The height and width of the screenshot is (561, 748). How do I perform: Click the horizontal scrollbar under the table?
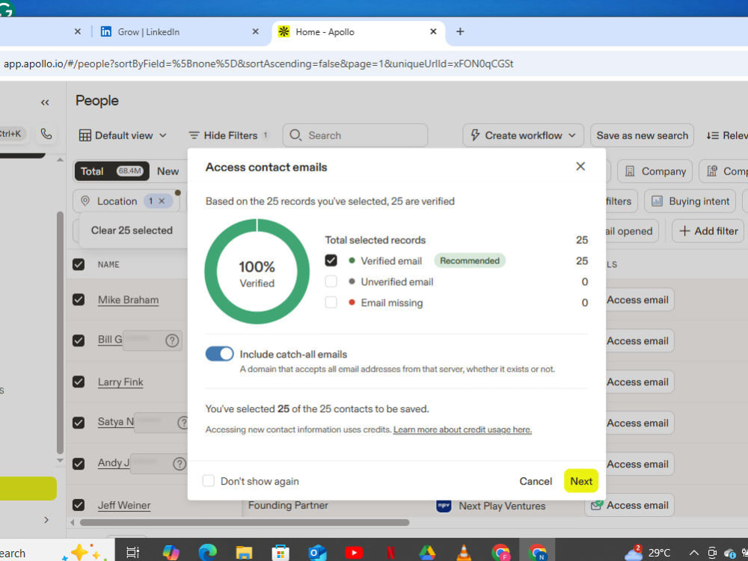pyautogui.click(x=245, y=522)
